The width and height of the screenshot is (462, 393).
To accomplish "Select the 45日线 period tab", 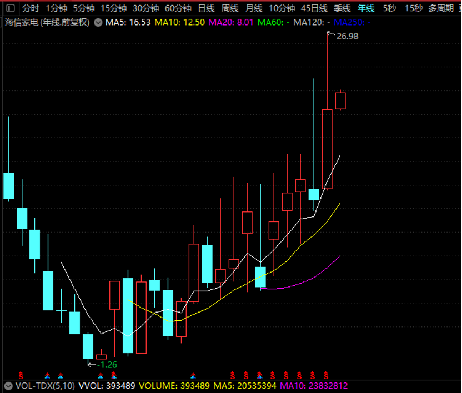I will point(314,8).
